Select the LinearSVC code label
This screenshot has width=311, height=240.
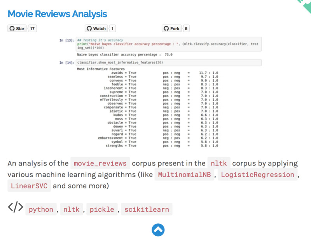pos(29,186)
